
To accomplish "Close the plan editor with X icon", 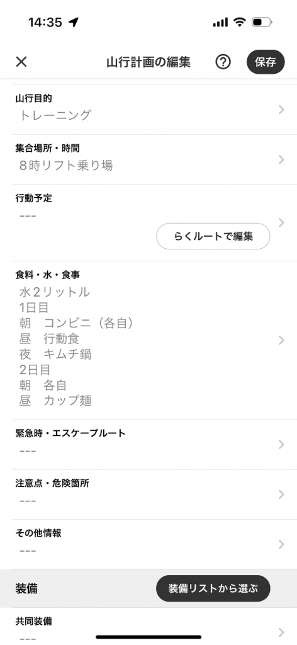I will 21,62.
